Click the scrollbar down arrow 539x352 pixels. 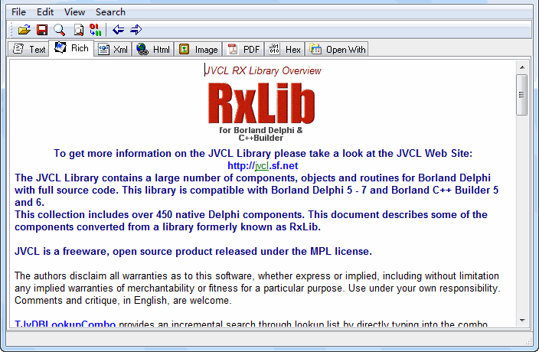(x=522, y=321)
